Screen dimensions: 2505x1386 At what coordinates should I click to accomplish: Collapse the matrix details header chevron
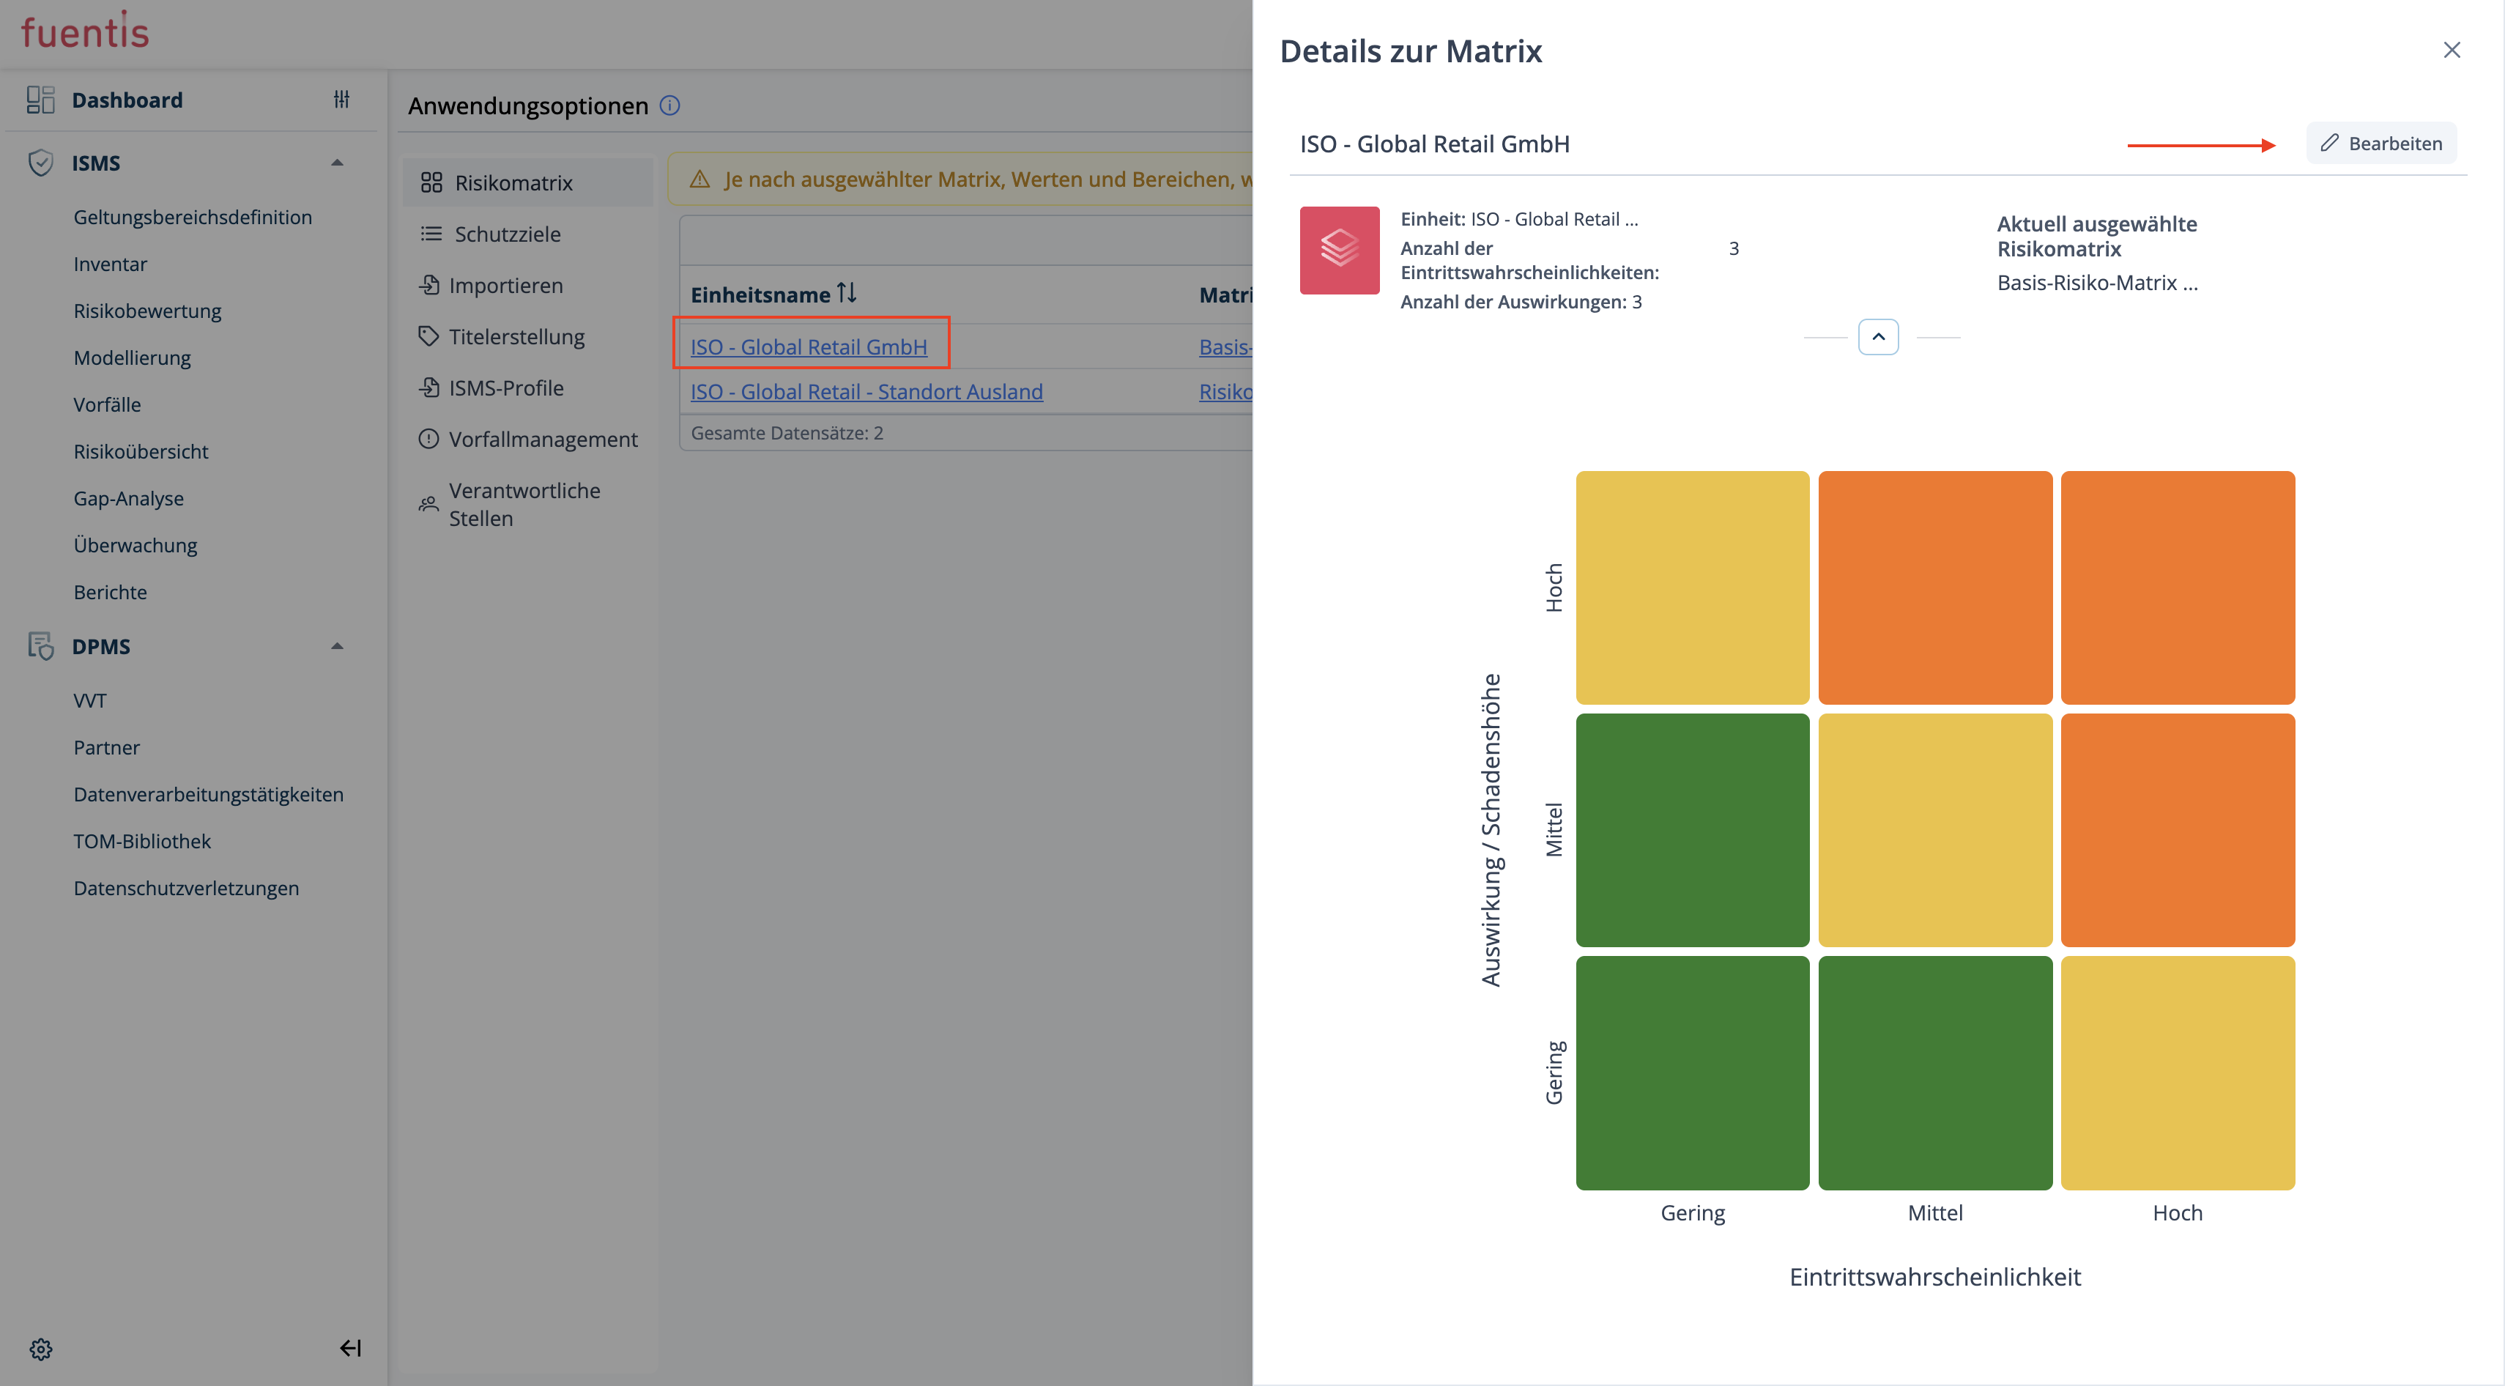point(1878,336)
